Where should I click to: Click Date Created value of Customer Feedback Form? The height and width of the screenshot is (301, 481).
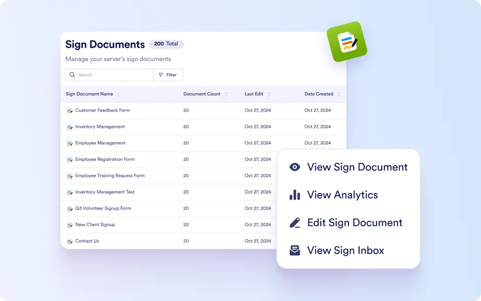pyautogui.click(x=317, y=110)
